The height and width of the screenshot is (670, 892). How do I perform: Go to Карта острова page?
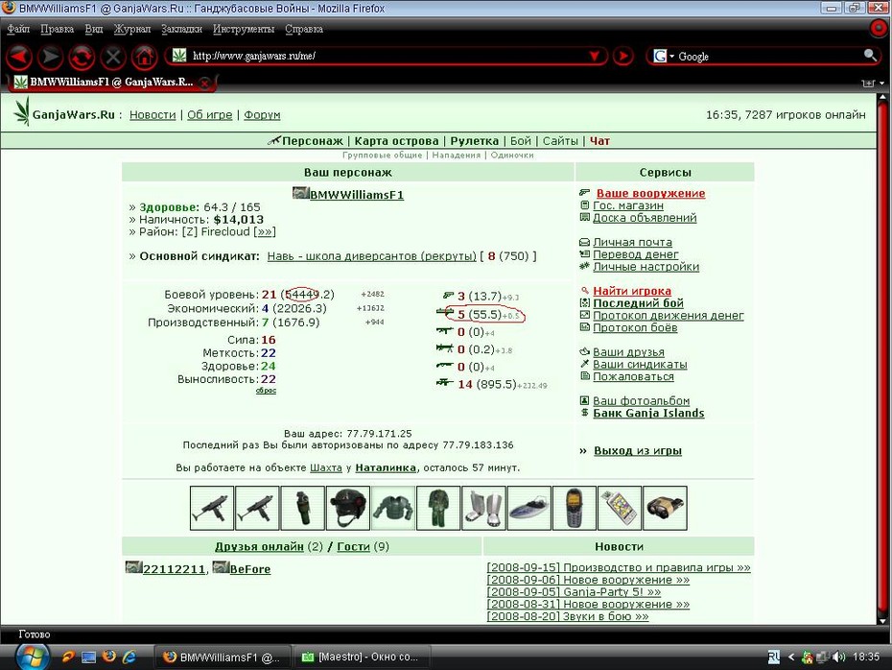coord(396,140)
